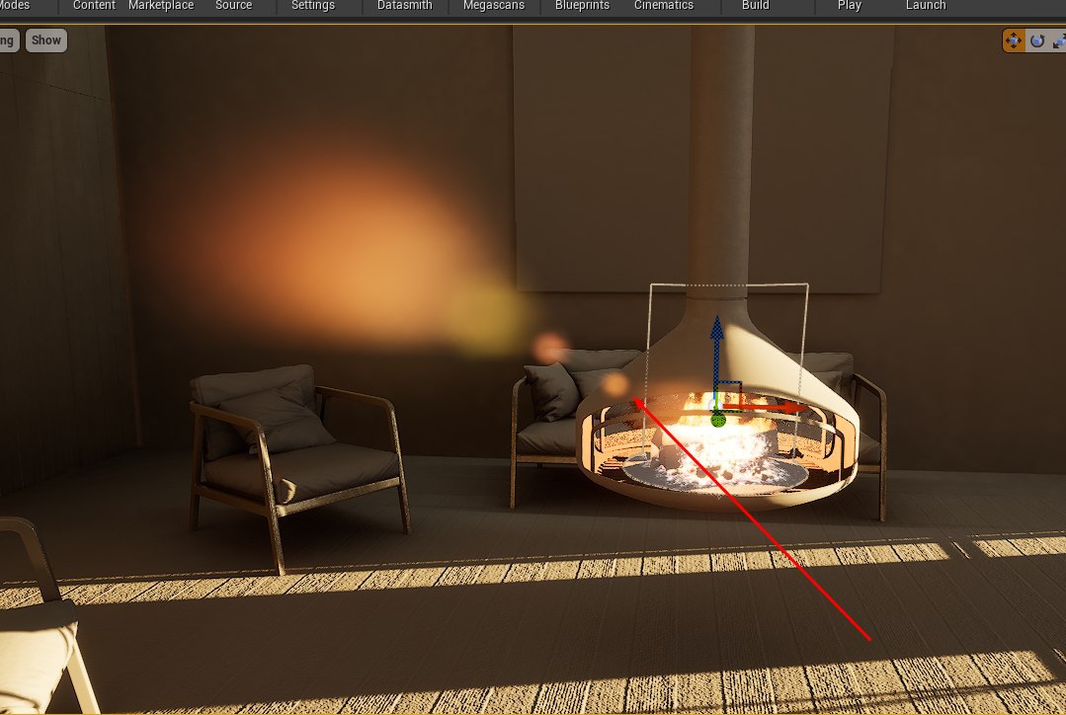The width and height of the screenshot is (1066, 715).
Task: Open the Settings toolbar menu
Action: click(x=313, y=6)
